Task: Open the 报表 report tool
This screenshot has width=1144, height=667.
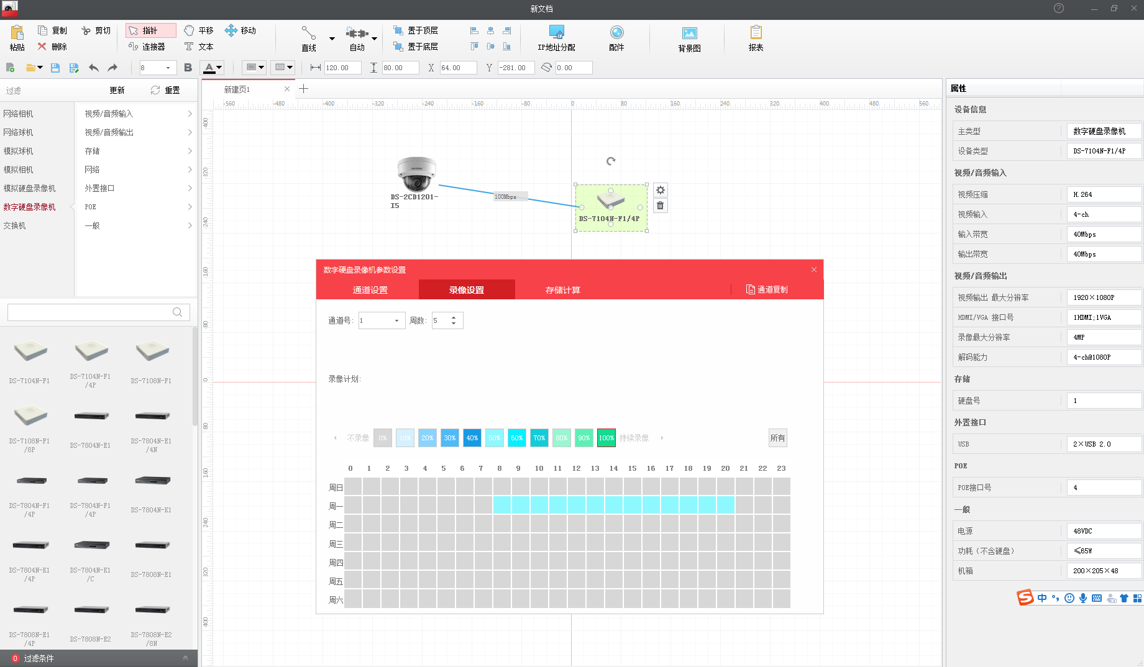Action: pyautogui.click(x=756, y=39)
